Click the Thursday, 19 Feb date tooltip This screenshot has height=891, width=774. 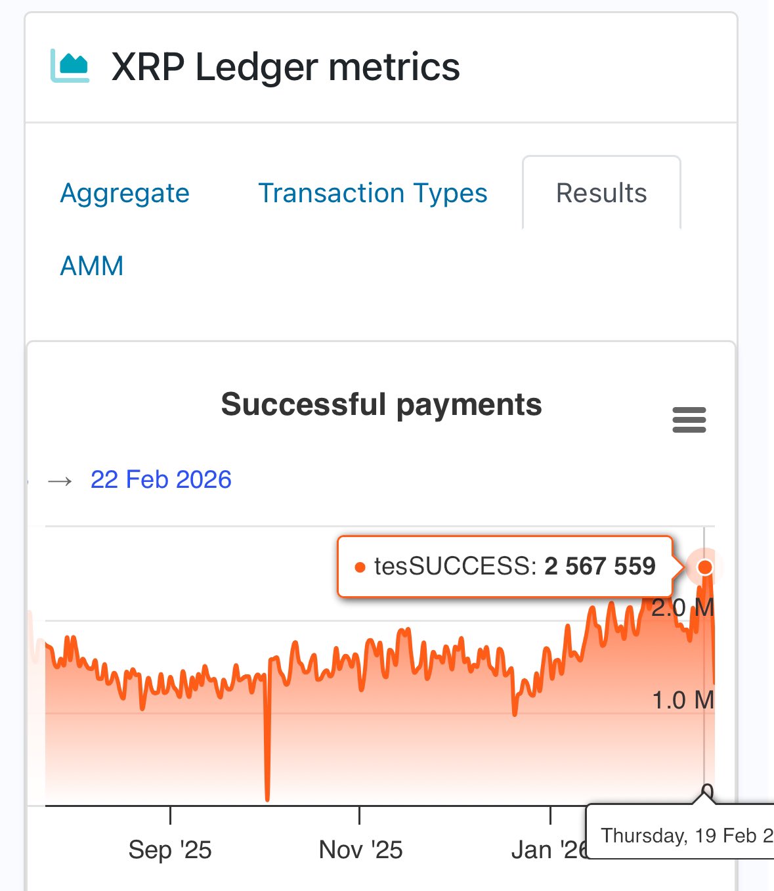click(x=683, y=835)
